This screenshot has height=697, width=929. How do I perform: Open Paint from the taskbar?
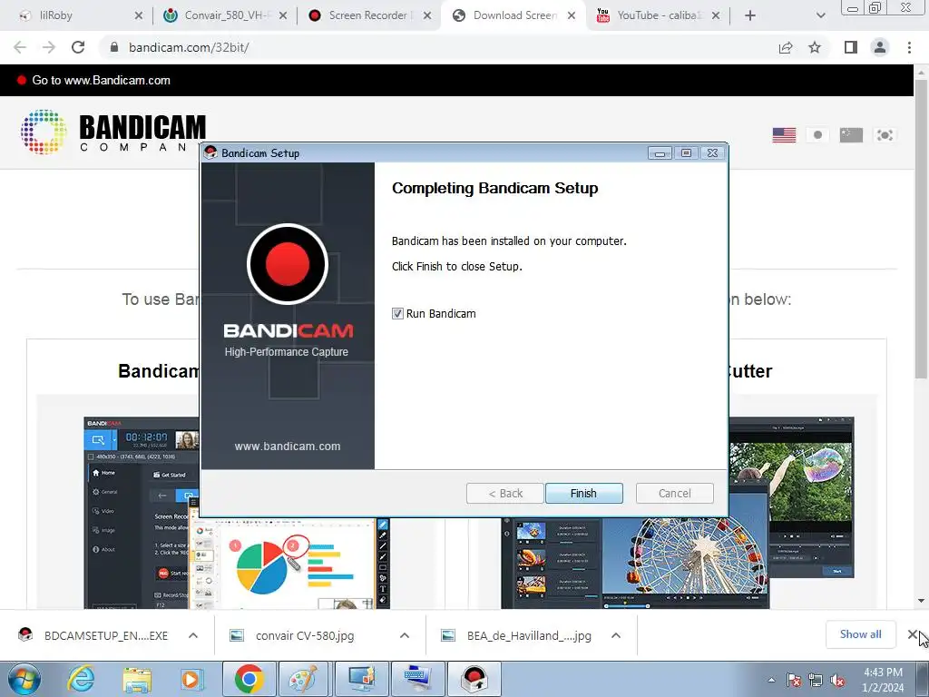coord(304,679)
